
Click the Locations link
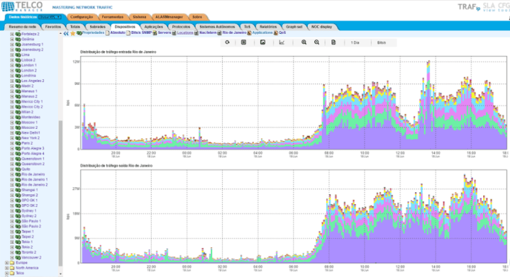click(x=185, y=33)
